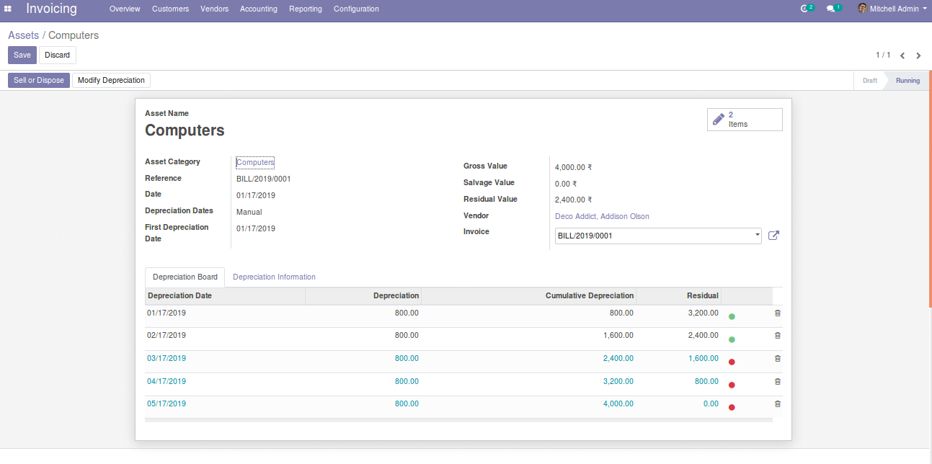Toggle the green status dot for 02/17/2019

tap(732, 339)
